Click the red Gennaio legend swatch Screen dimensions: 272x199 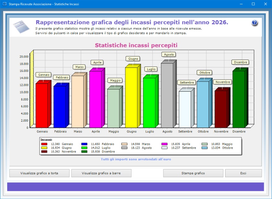click(44, 144)
